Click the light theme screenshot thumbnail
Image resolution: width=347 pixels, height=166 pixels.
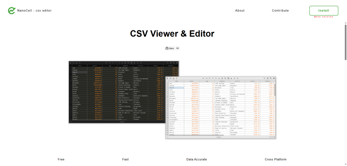[221, 107]
